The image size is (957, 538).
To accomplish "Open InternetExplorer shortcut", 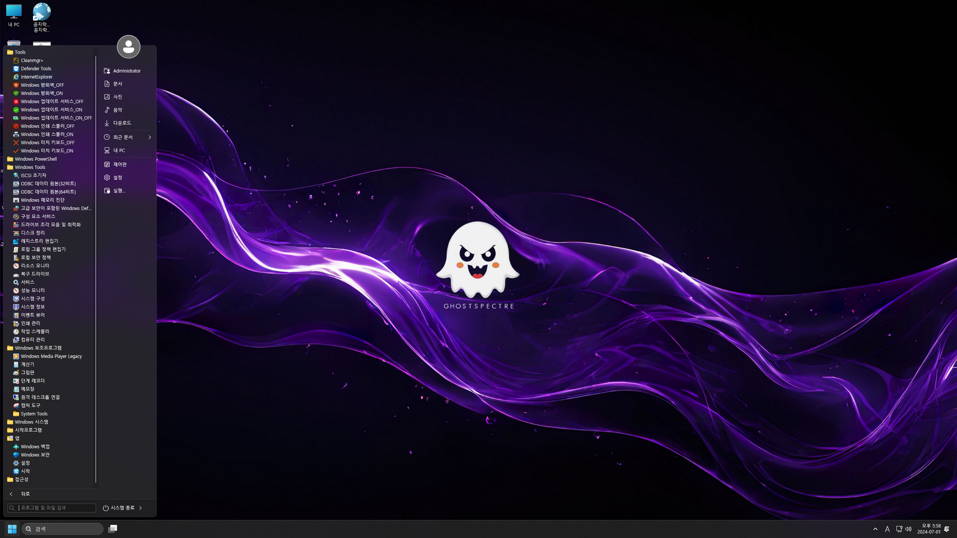I will (x=36, y=77).
